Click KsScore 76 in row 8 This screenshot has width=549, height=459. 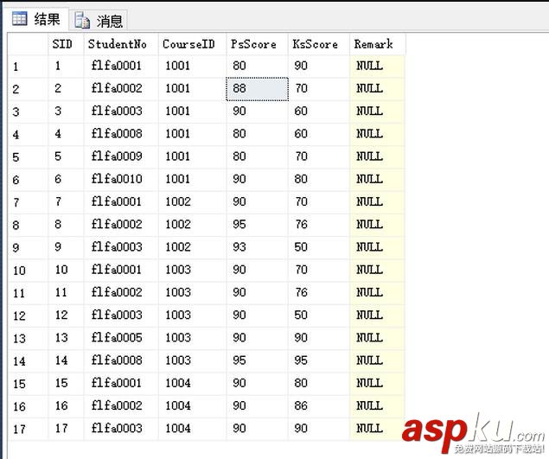click(x=319, y=225)
